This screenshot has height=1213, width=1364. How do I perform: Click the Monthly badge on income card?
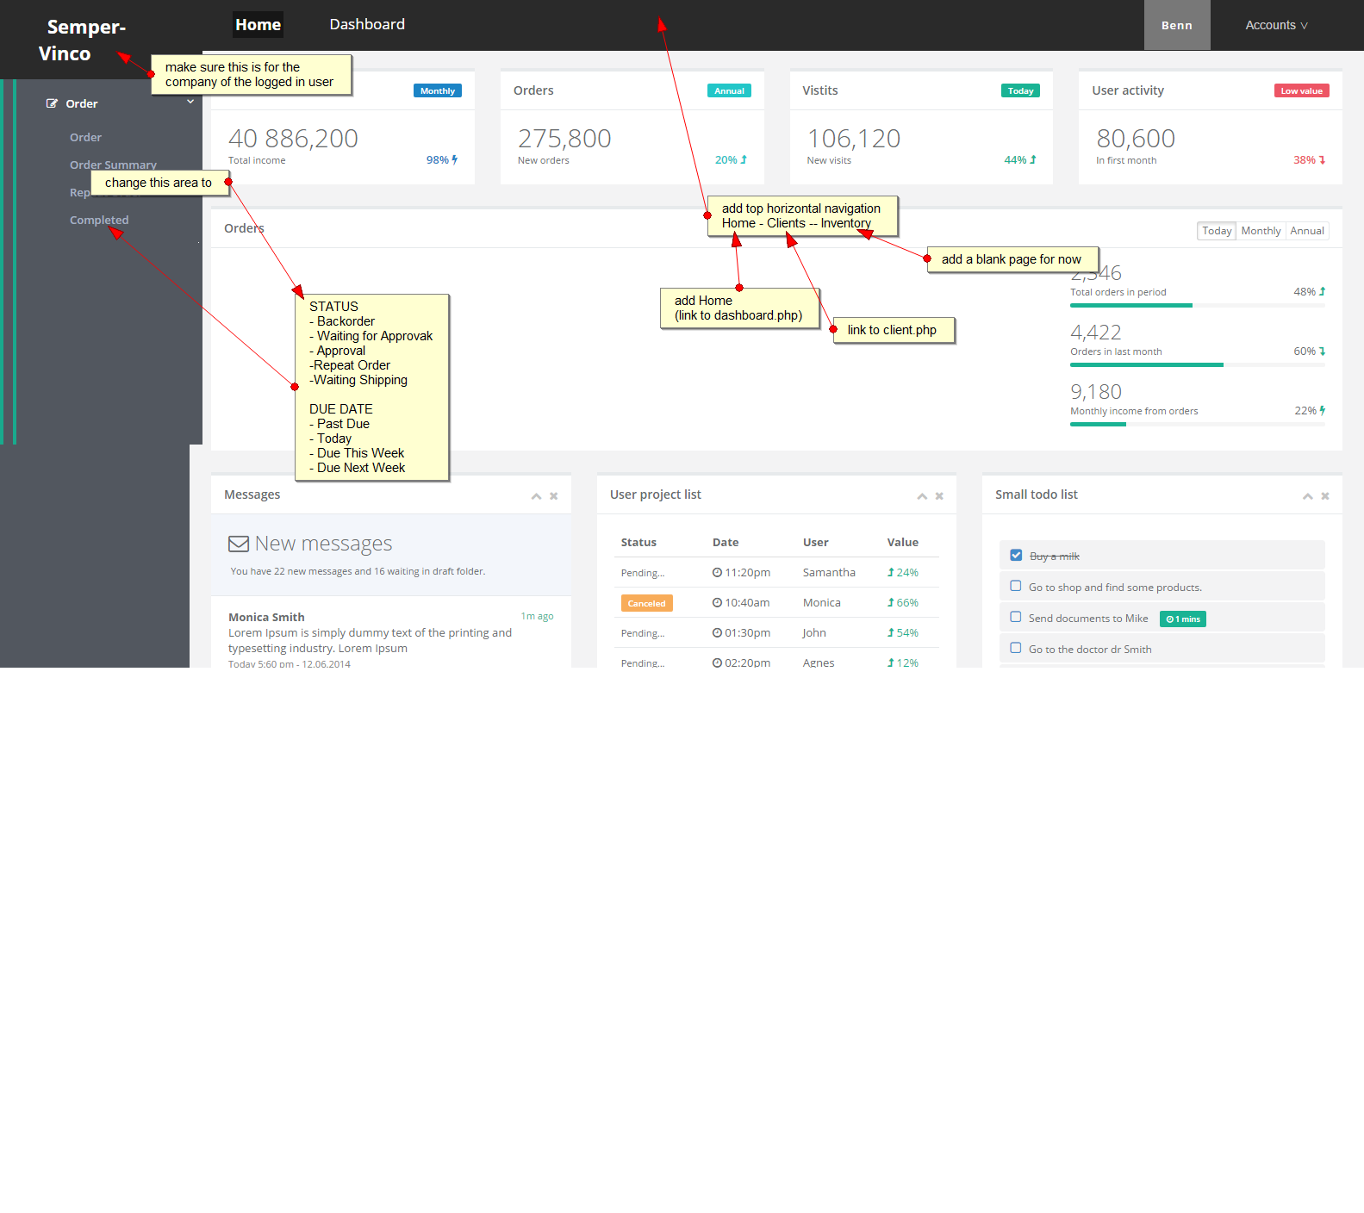click(x=438, y=90)
